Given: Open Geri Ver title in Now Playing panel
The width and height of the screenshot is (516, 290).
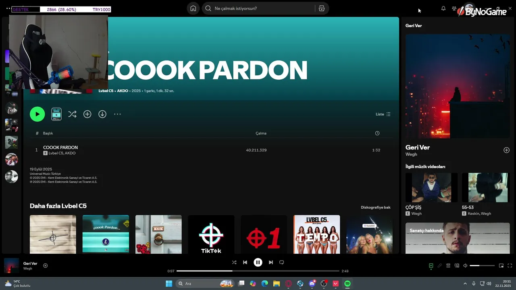Looking at the screenshot, I should tap(418, 147).
